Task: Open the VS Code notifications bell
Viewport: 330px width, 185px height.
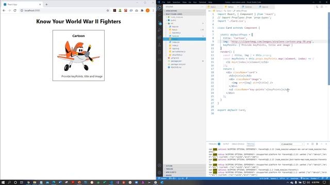Action: (327, 178)
